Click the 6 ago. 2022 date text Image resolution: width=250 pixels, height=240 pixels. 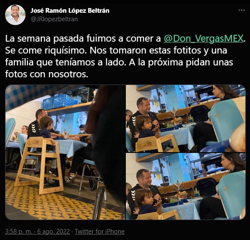(54, 231)
